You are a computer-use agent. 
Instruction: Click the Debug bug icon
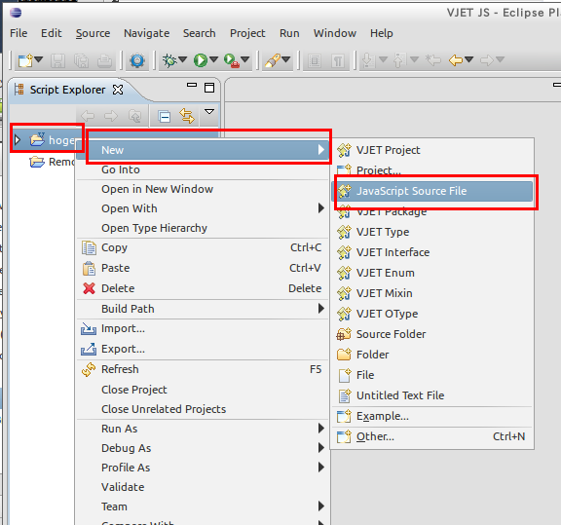pyautogui.click(x=169, y=60)
